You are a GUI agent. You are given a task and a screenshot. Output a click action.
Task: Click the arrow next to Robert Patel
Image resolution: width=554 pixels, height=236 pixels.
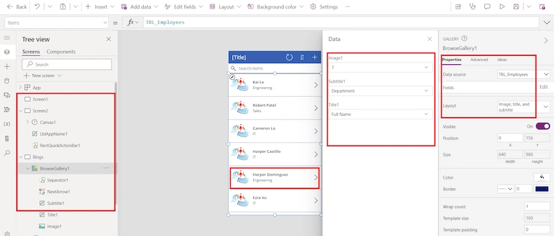315,108
